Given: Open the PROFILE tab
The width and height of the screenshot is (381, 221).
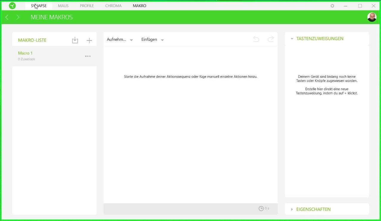Looking at the screenshot, I should (87, 6).
